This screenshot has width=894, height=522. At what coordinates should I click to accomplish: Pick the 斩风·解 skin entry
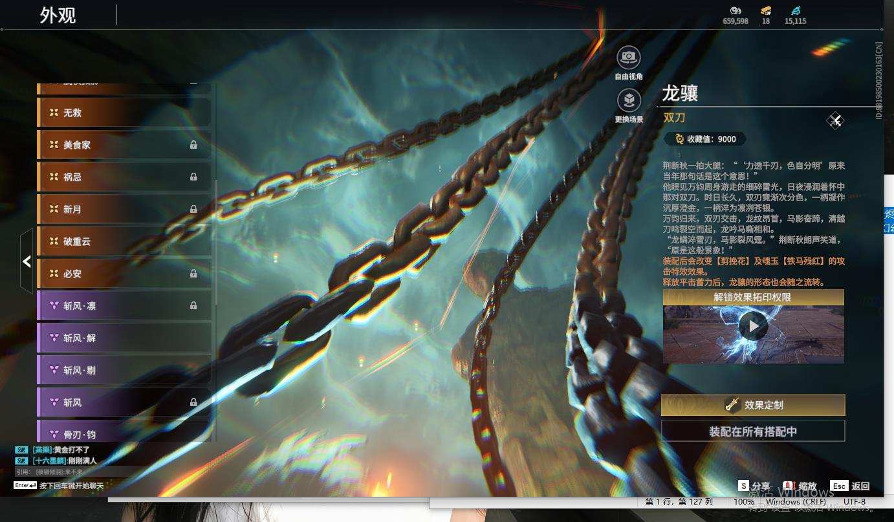coord(124,338)
